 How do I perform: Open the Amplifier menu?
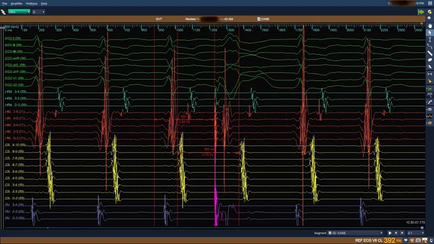click(17, 4)
